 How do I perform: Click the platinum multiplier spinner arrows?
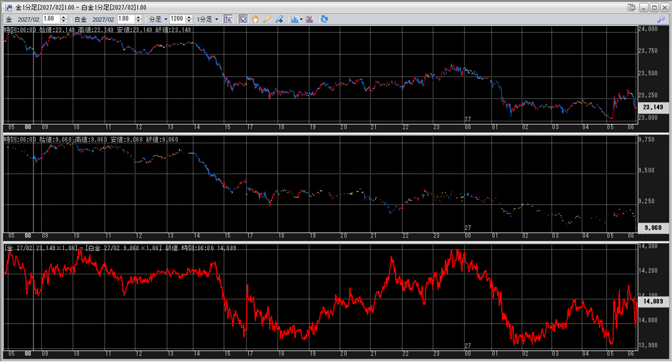[138, 19]
